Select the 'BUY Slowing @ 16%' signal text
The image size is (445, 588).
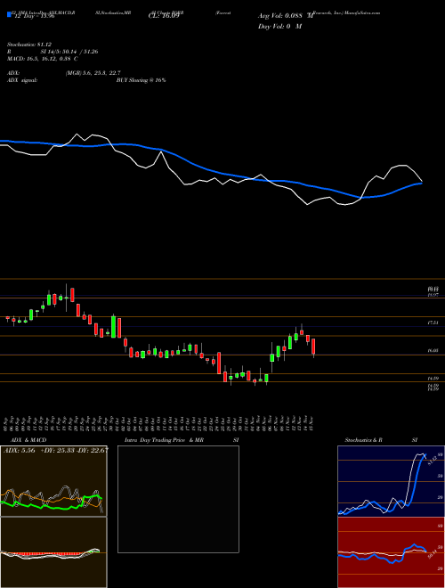coord(142,80)
